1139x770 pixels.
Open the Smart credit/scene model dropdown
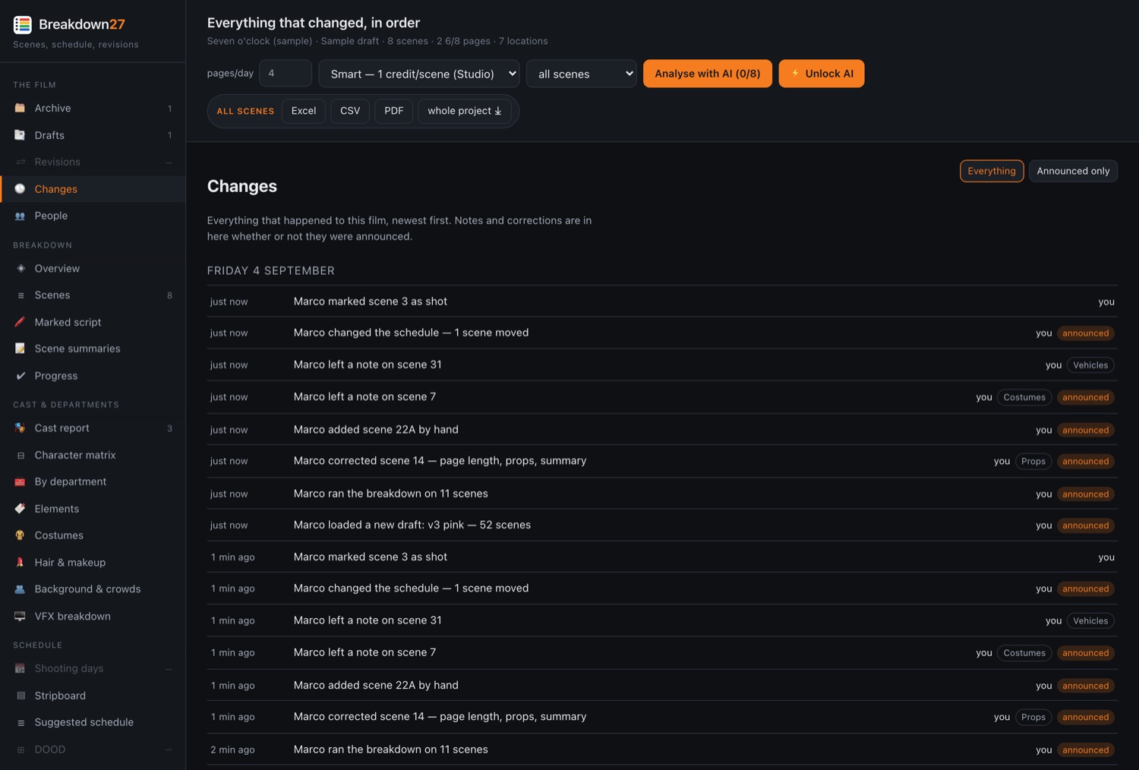(x=419, y=74)
